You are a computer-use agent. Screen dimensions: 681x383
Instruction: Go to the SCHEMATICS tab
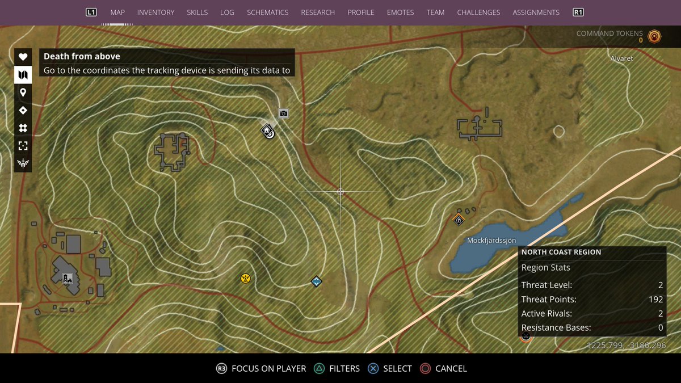[x=267, y=12]
